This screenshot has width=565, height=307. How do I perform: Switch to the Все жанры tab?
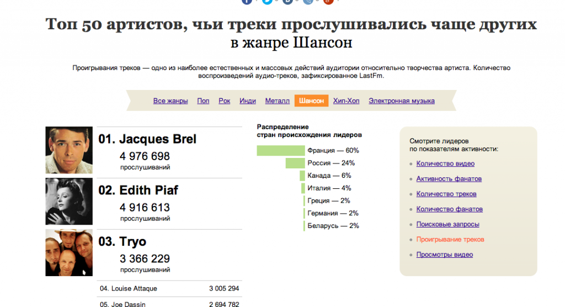[x=170, y=101]
